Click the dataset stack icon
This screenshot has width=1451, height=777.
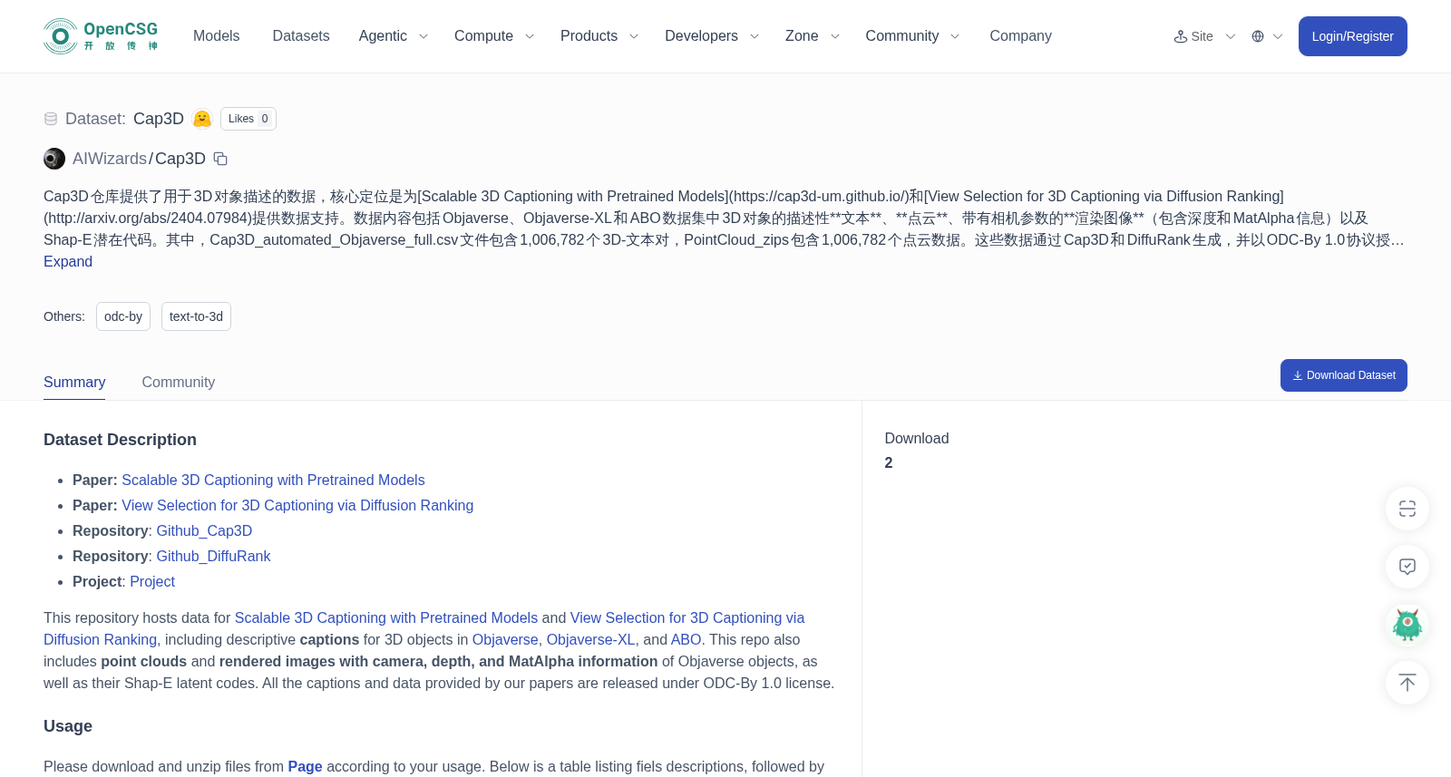(51, 119)
